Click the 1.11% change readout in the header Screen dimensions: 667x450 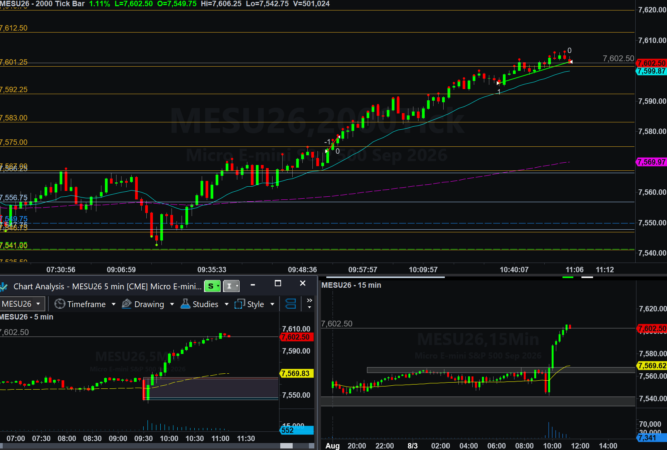[x=99, y=4]
